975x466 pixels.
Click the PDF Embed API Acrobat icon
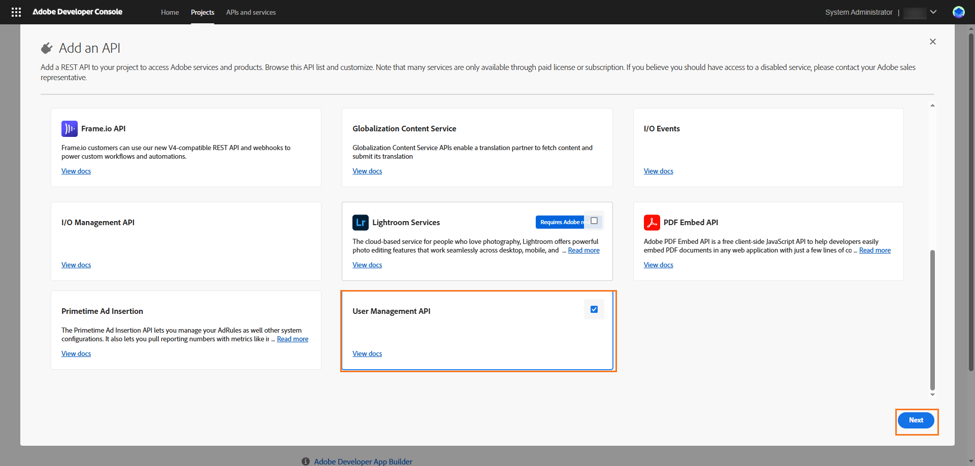652,223
